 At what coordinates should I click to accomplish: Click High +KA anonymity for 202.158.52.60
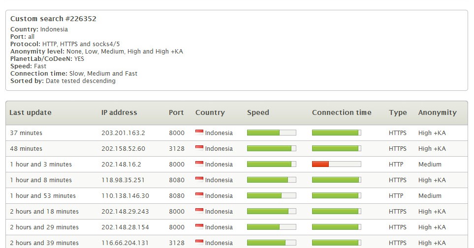[x=432, y=148]
